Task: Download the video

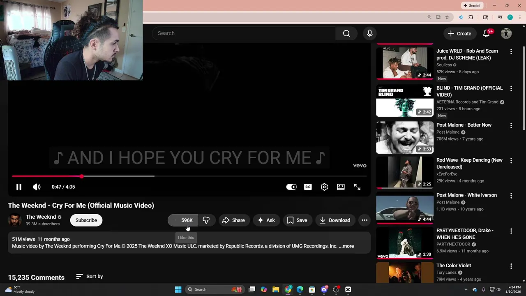Action: click(x=335, y=220)
